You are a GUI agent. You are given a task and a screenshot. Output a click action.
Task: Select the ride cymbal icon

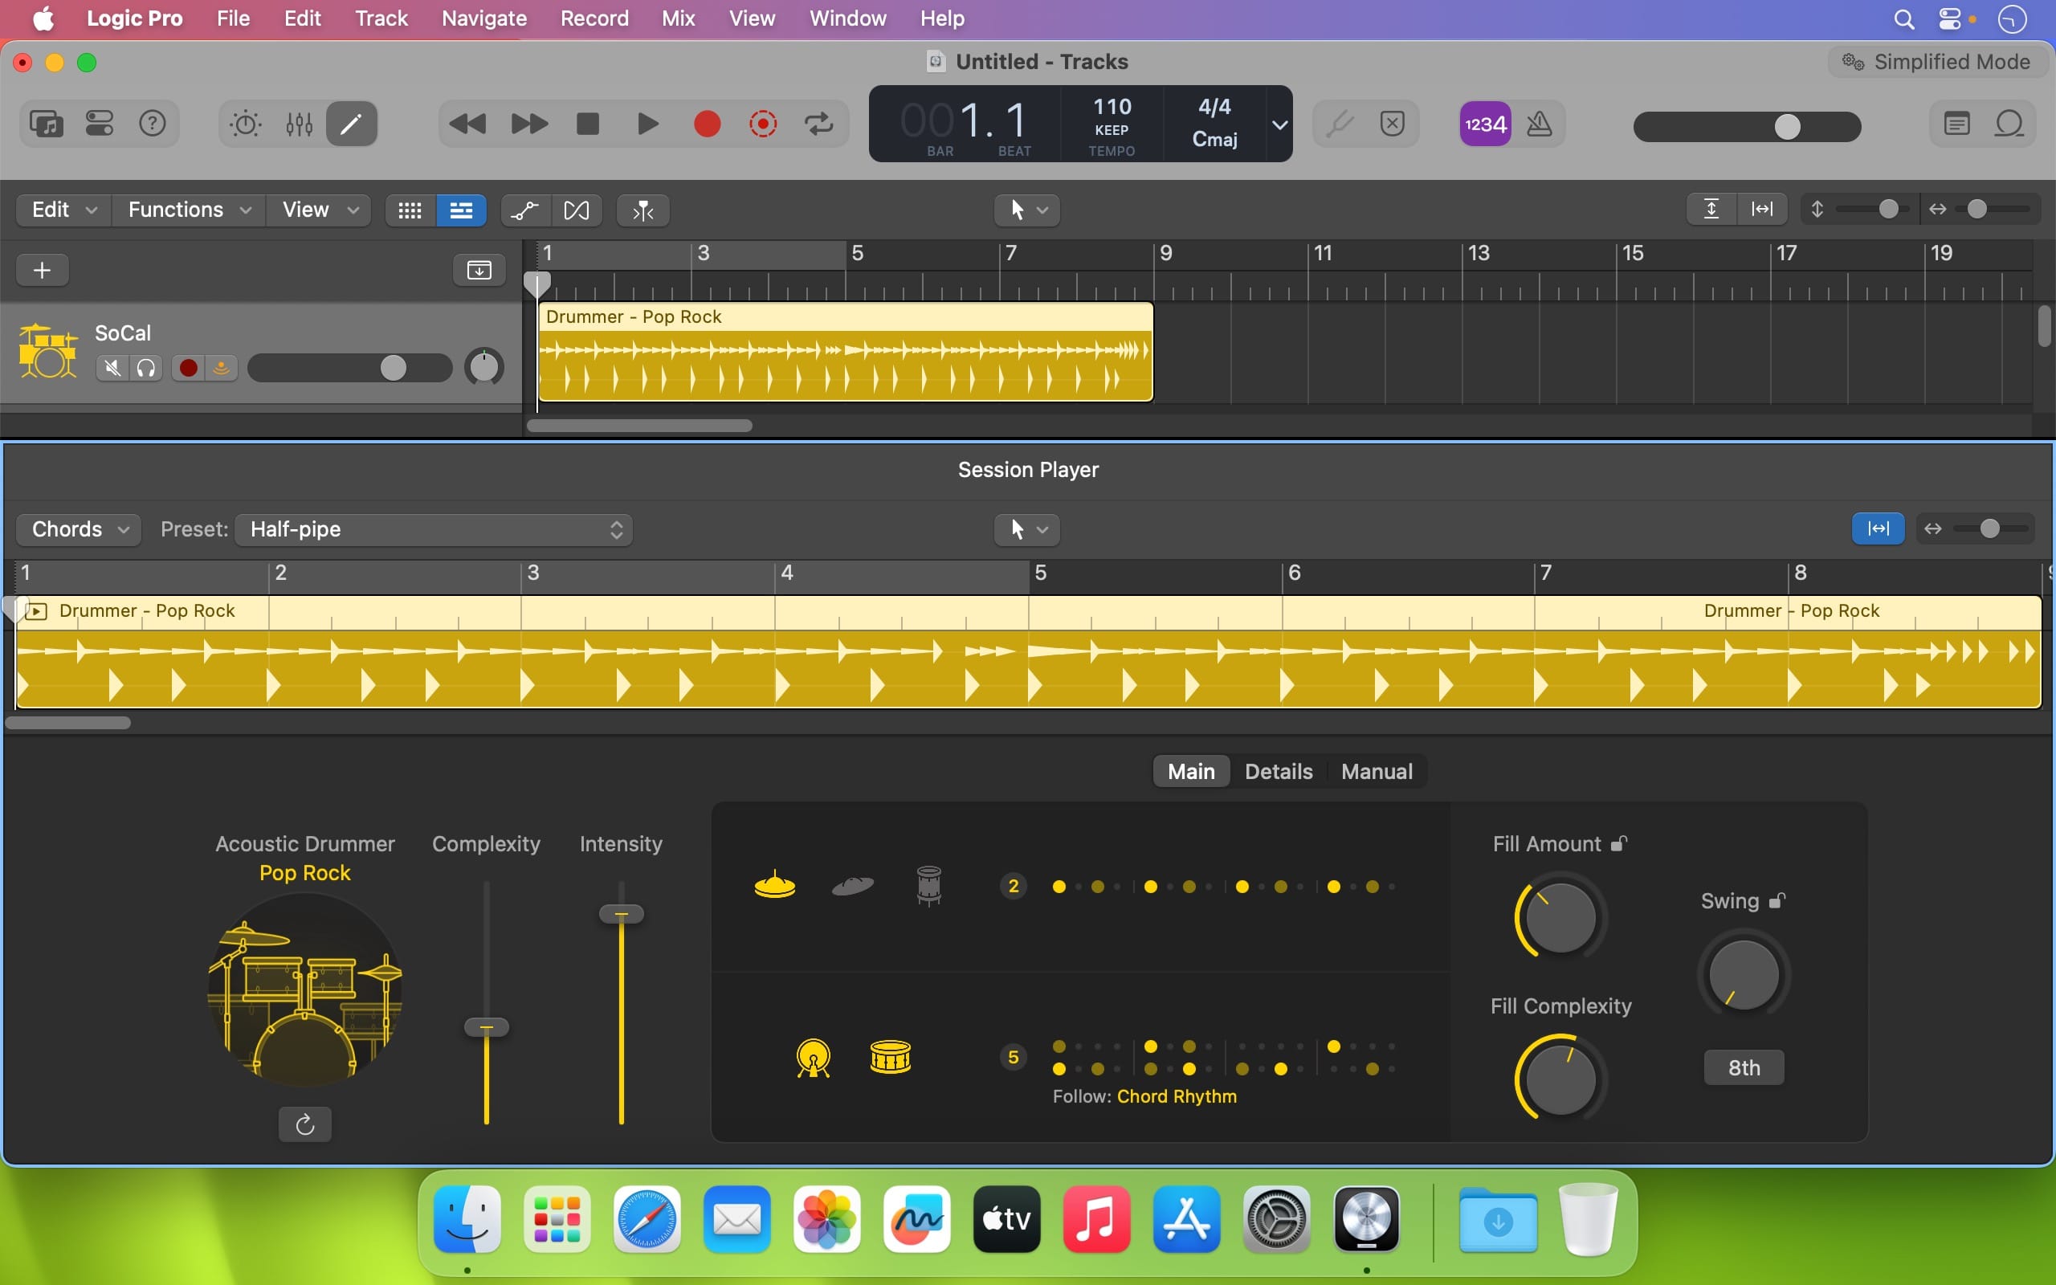coord(852,886)
